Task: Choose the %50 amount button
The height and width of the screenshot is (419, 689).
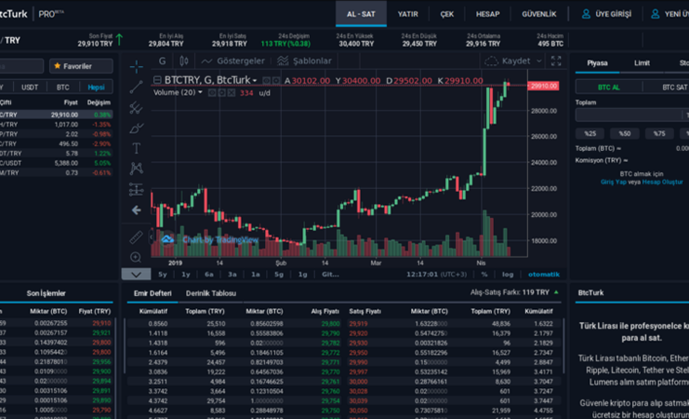Action: 625,133
